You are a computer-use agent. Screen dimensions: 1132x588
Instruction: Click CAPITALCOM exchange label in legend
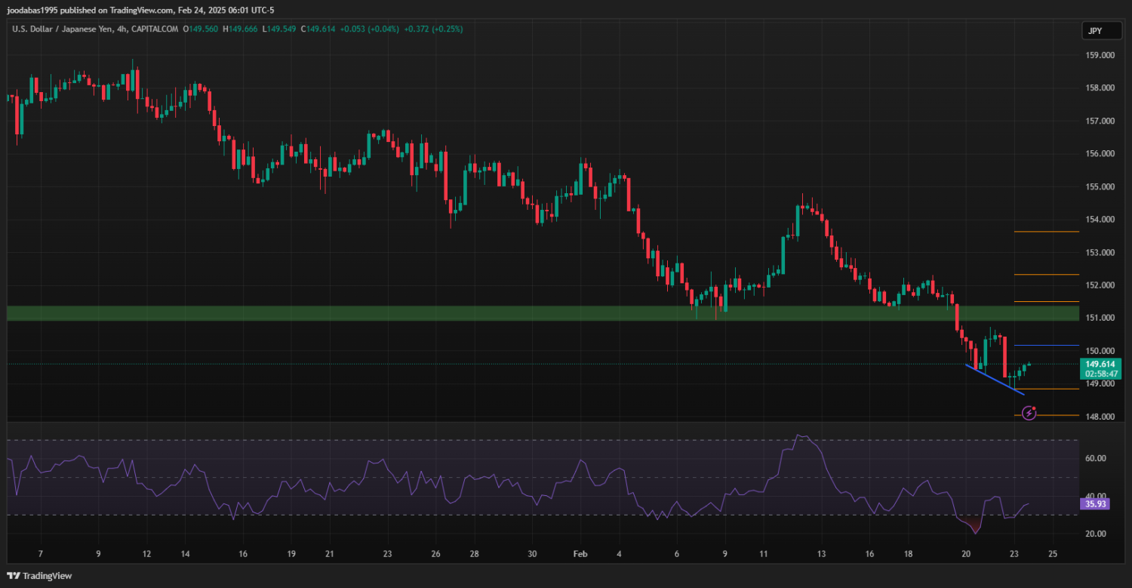(154, 29)
